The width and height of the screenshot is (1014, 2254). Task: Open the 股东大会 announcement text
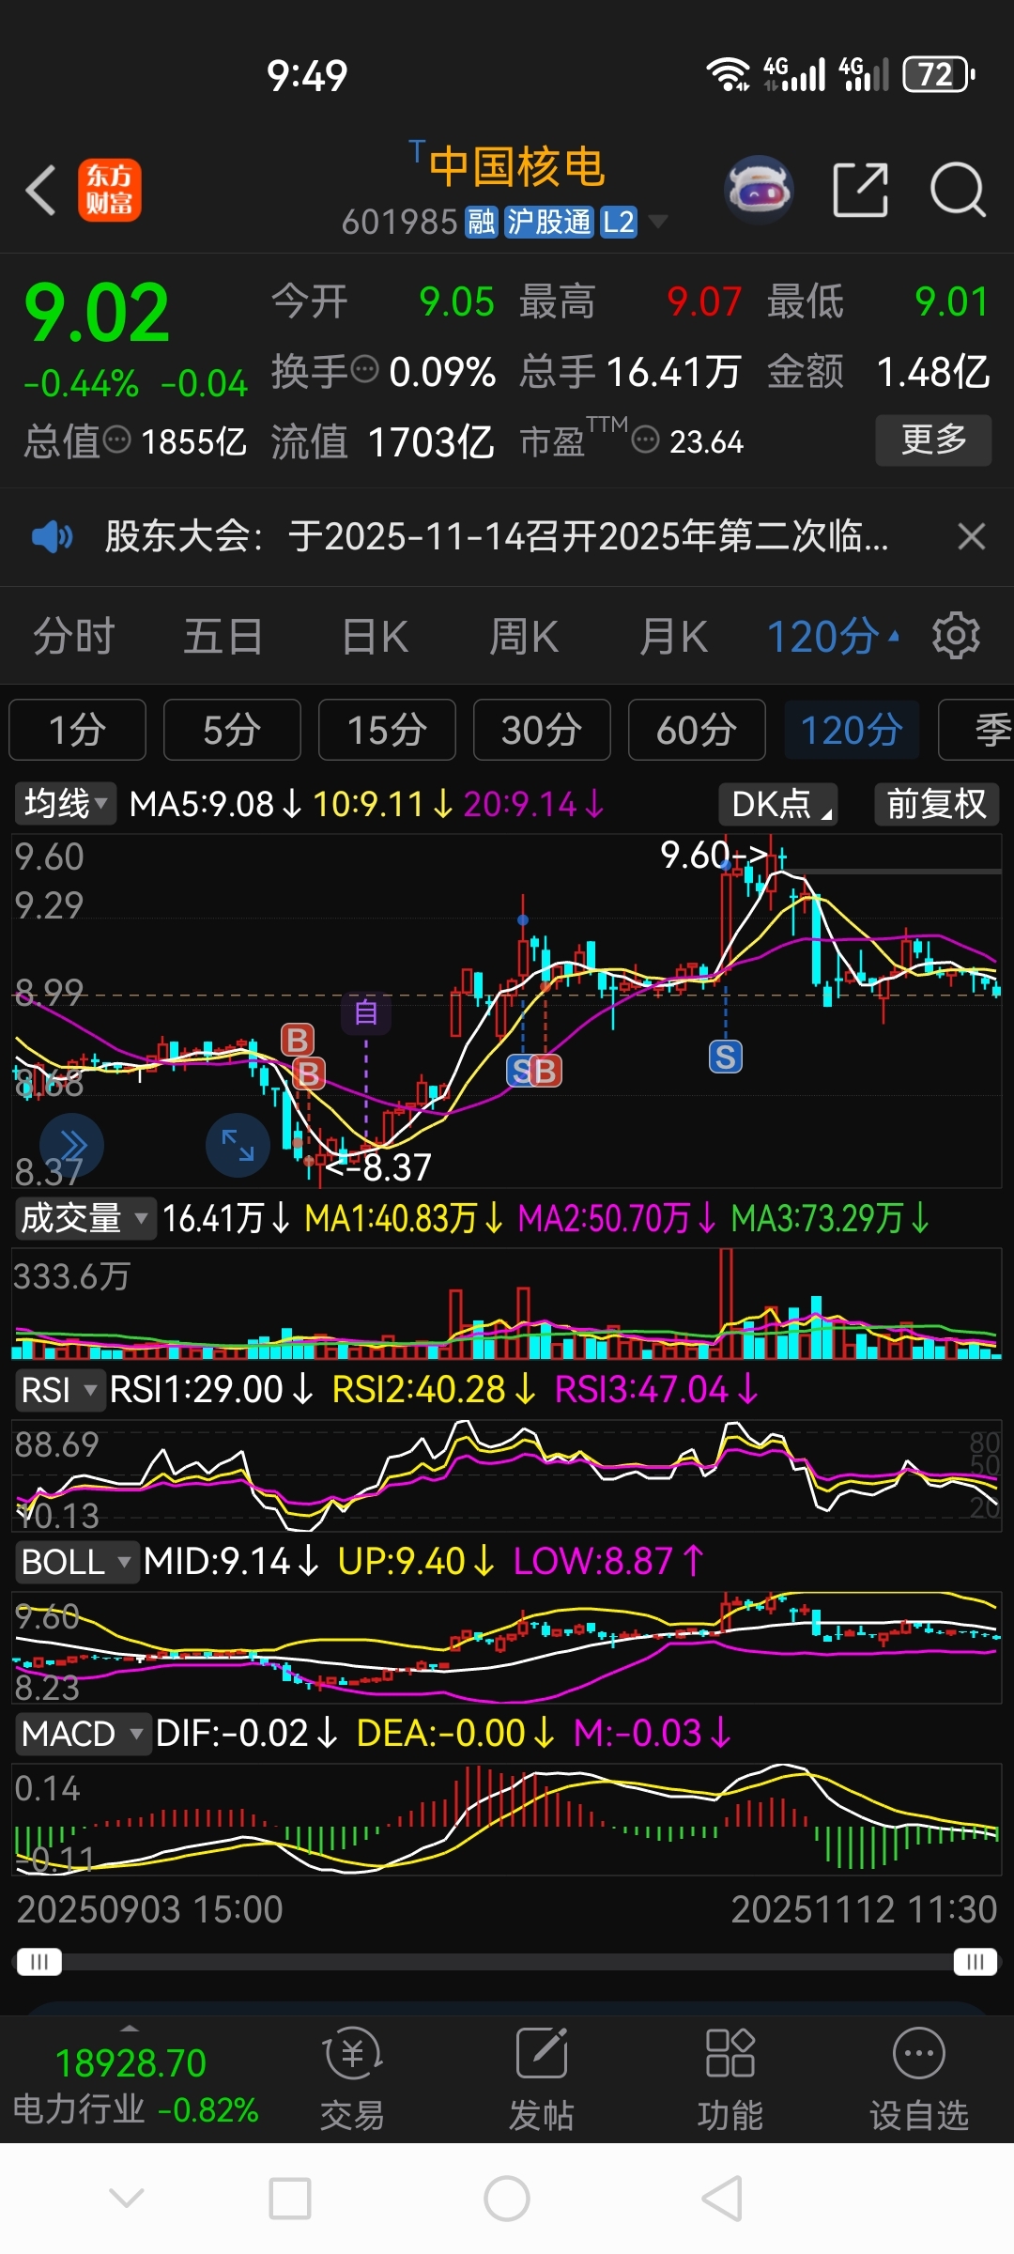497,536
